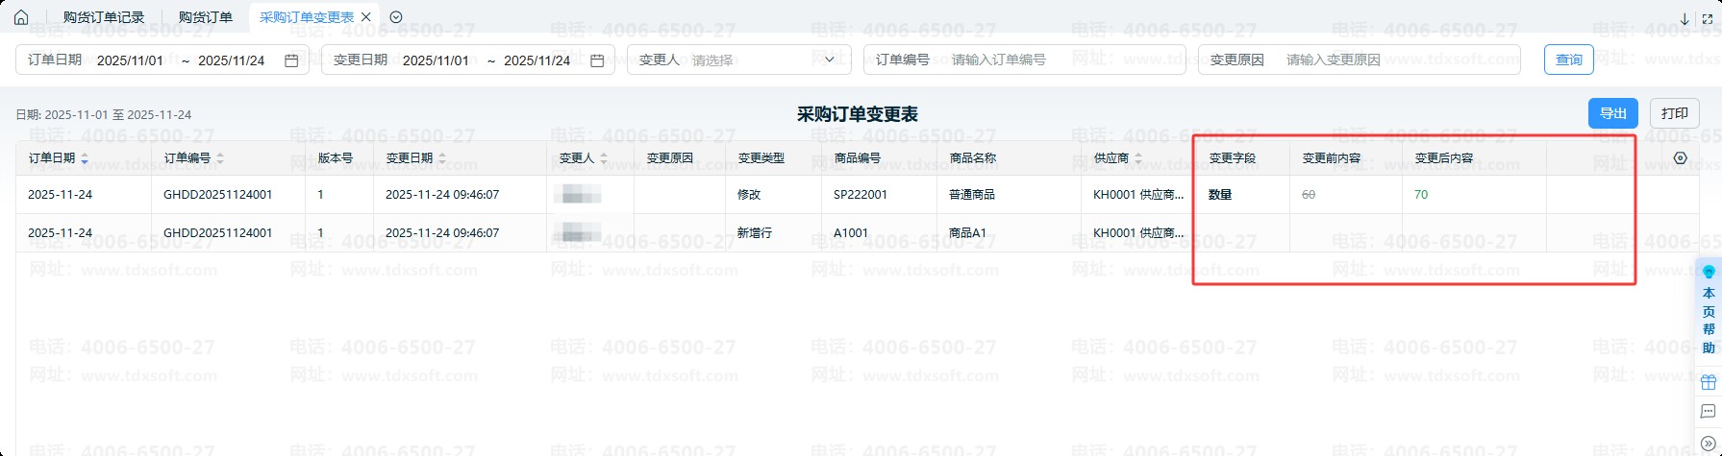The width and height of the screenshot is (1722, 456).
Task: Collapse the right sidebar with double-arrow icon
Action: 1709,443
